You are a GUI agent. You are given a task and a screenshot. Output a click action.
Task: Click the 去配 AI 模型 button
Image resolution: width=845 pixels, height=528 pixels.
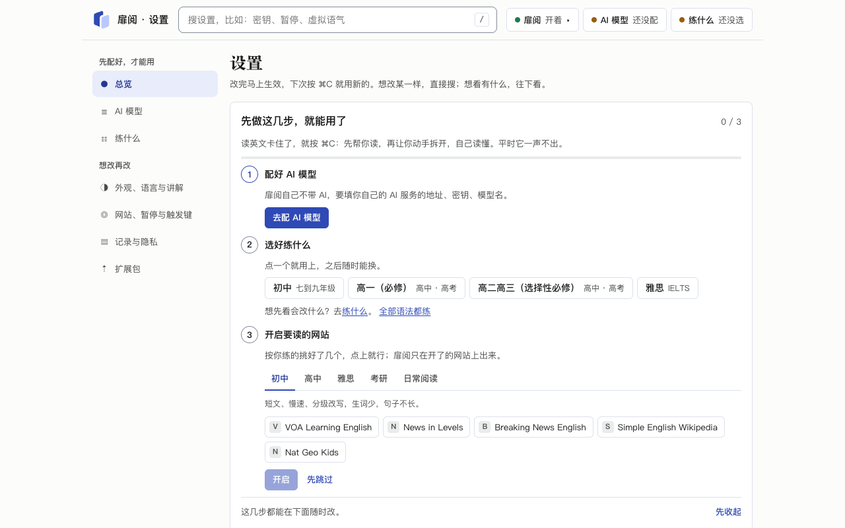click(296, 218)
